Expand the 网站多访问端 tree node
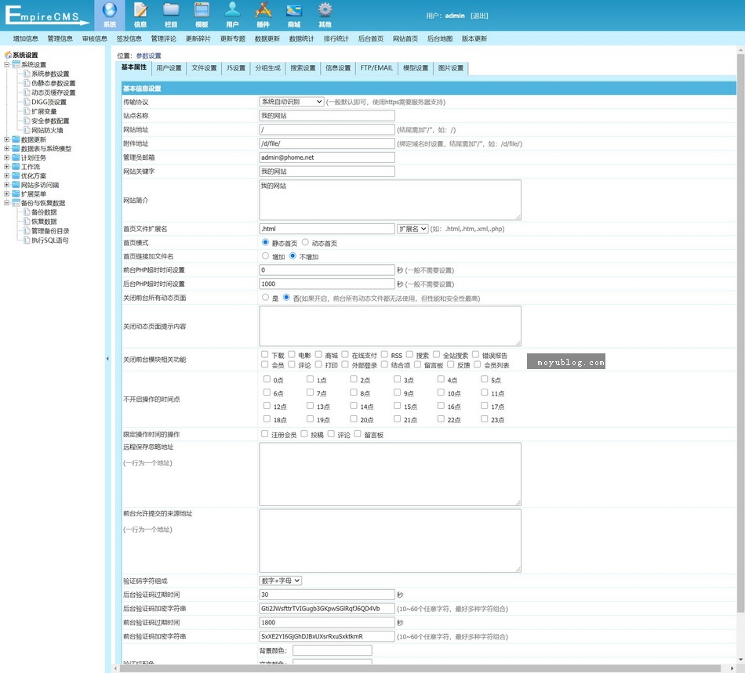The image size is (745, 673). coord(6,185)
